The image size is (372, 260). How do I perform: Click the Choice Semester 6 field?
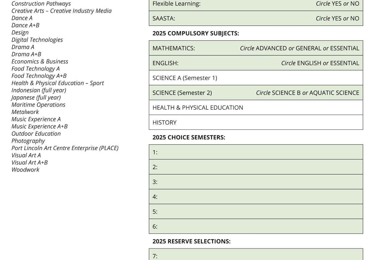point(256,226)
